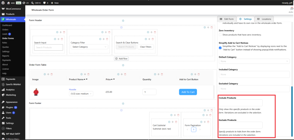Click the Include Products input field
The width and height of the screenshot is (294, 140).
241,103
